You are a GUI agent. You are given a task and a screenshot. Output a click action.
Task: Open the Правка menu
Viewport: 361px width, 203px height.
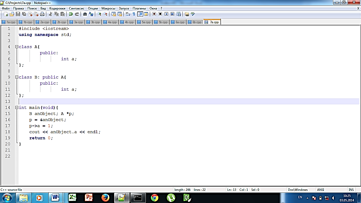18,8
